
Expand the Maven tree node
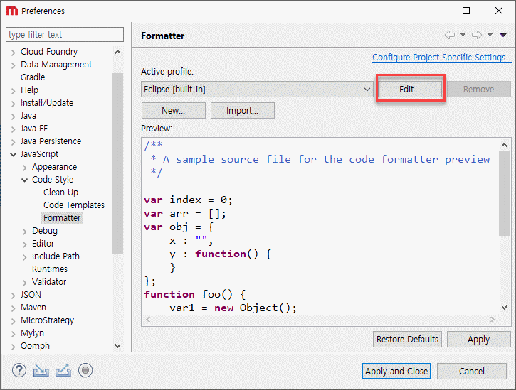pyautogui.click(x=13, y=308)
